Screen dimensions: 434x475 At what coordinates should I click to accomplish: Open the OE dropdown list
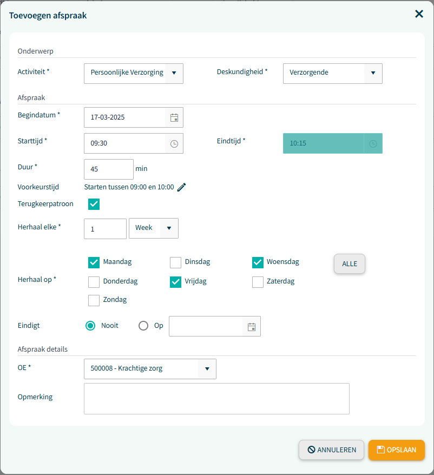[x=206, y=369]
